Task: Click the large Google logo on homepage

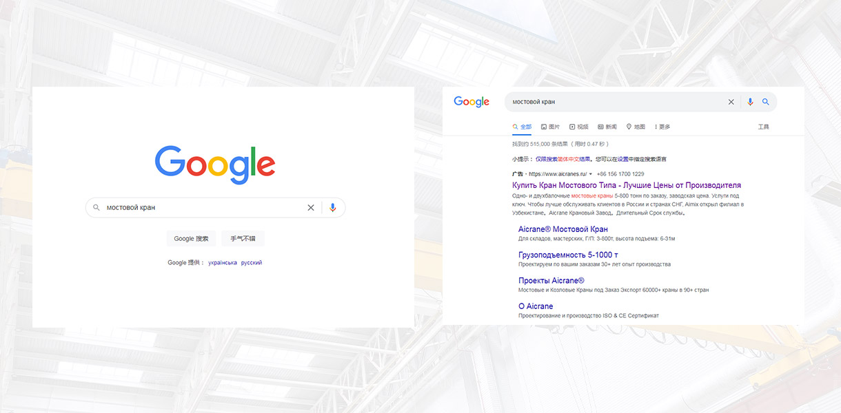Action: coord(215,164)
